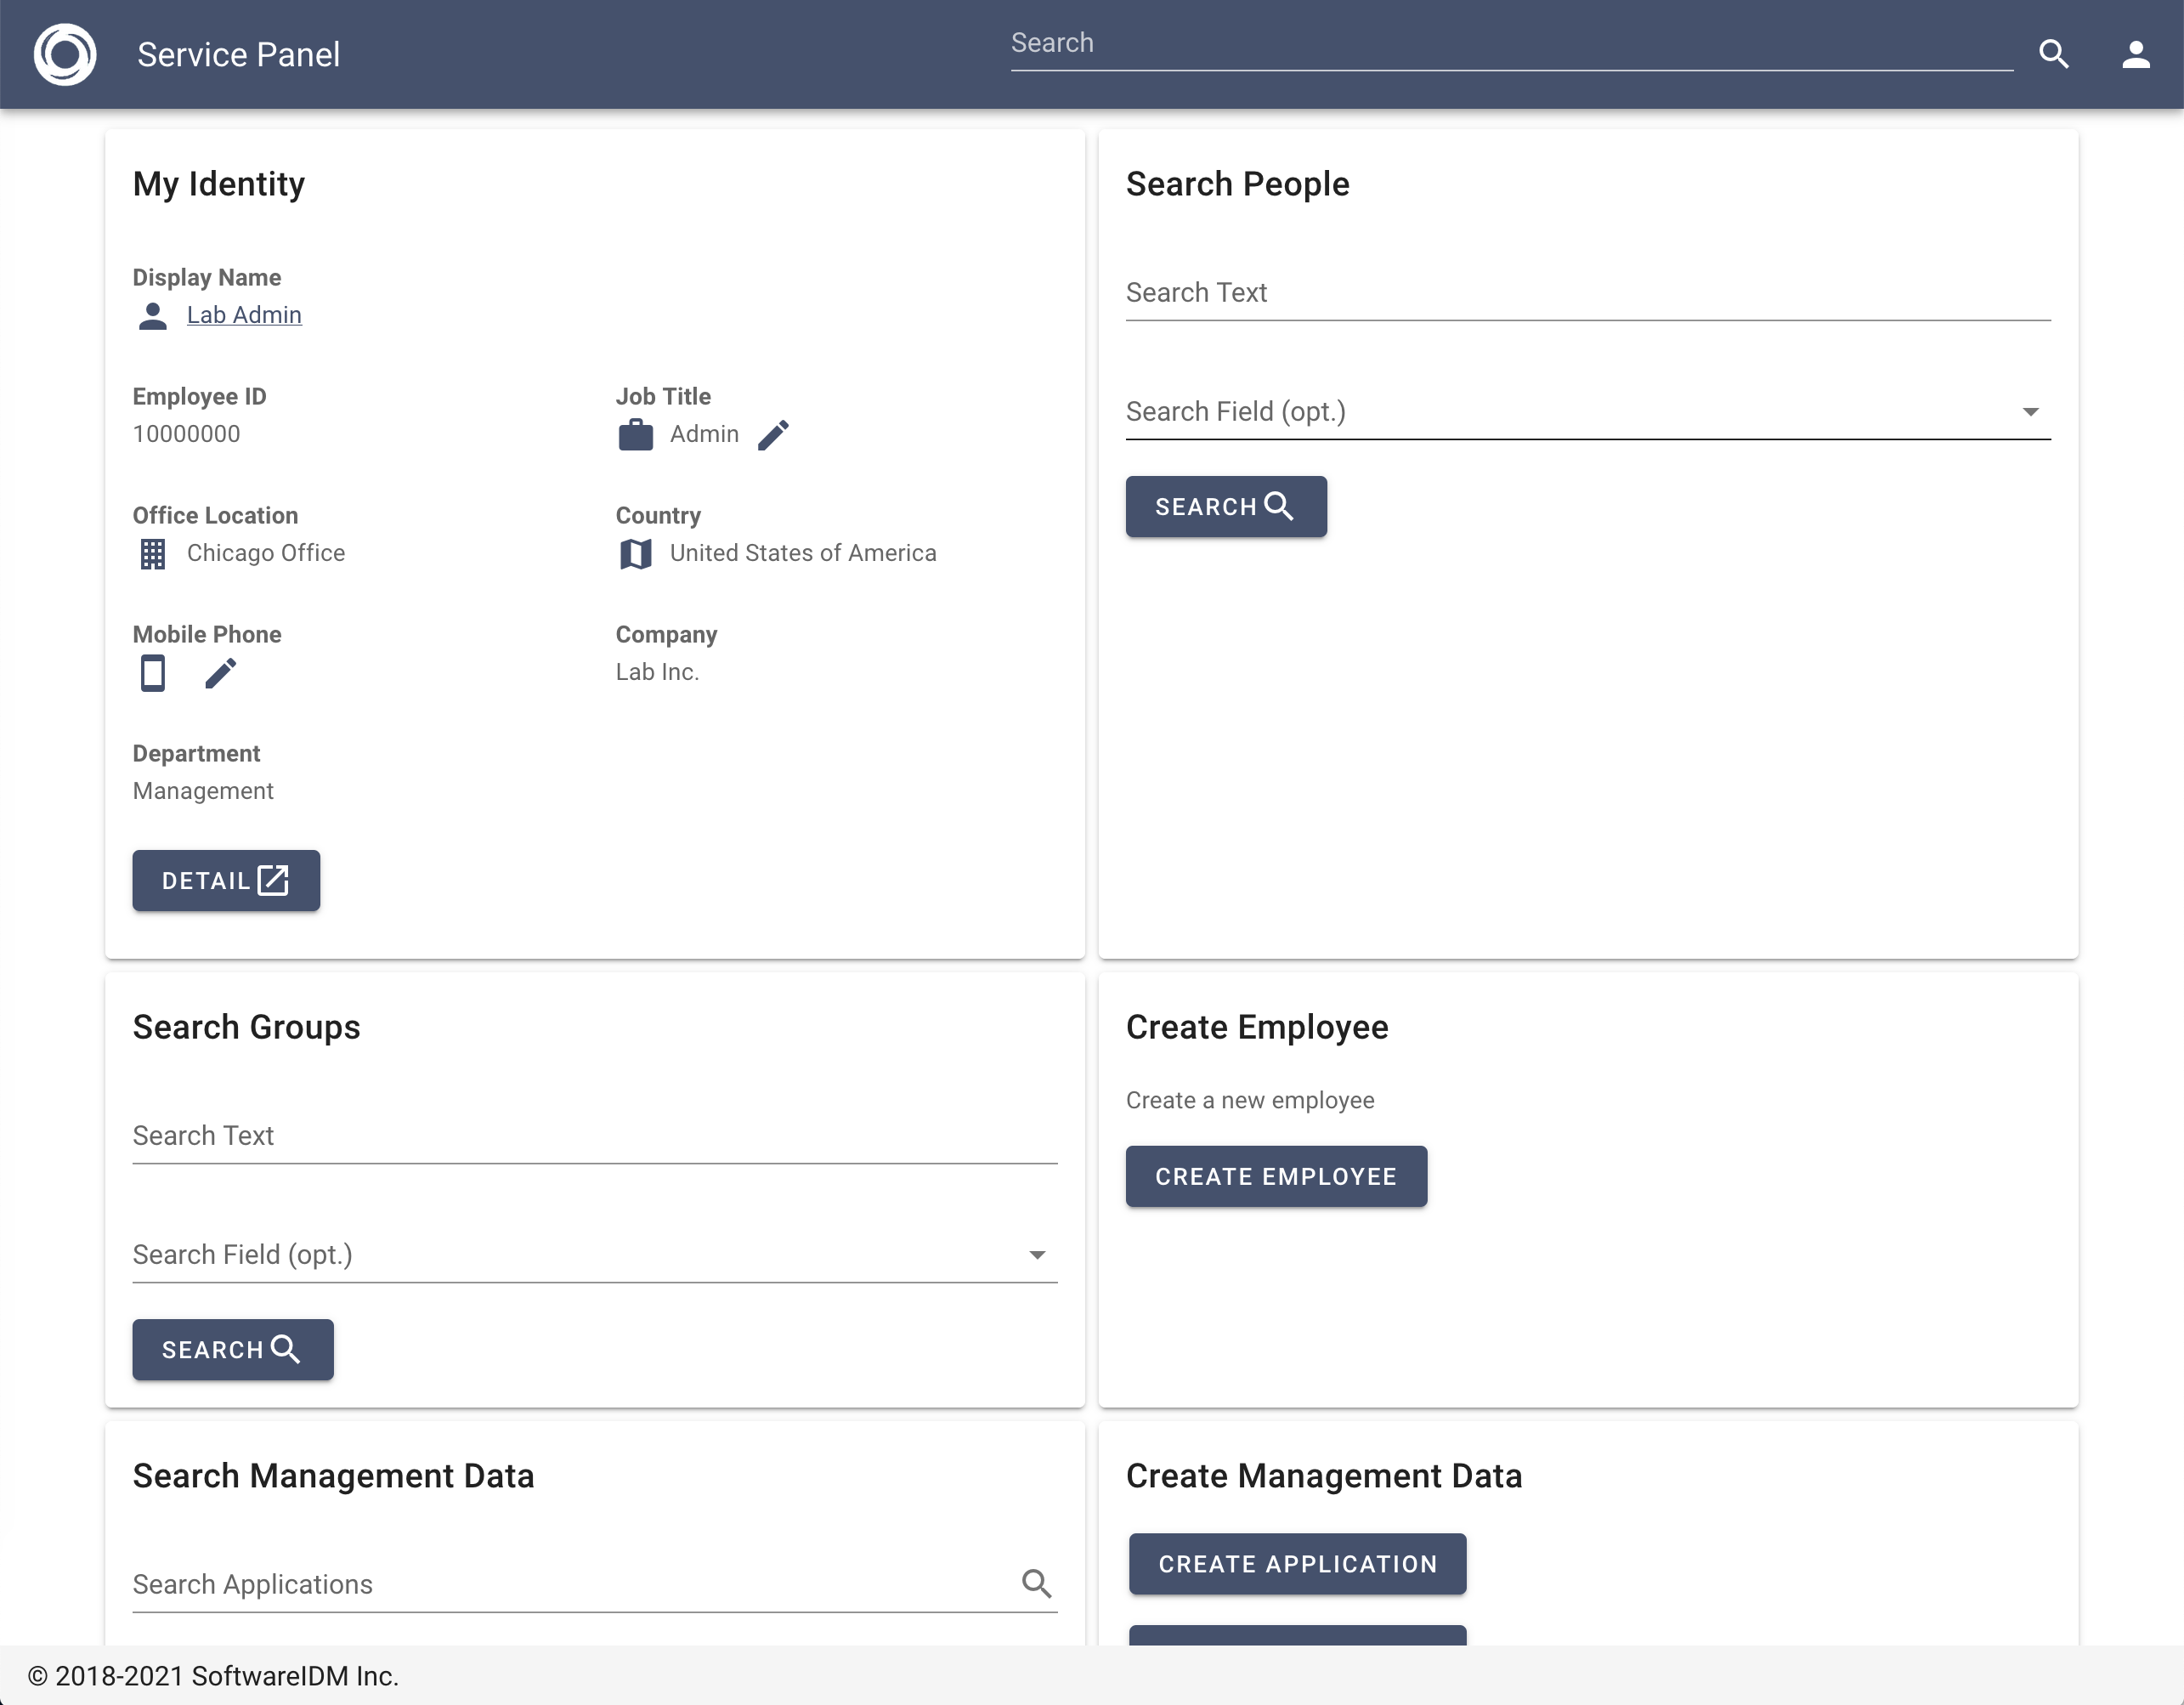Click the building icon for Chicago Office

pos(152,554)
